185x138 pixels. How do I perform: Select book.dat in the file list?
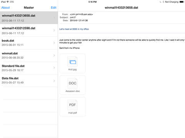pos(29,43)
